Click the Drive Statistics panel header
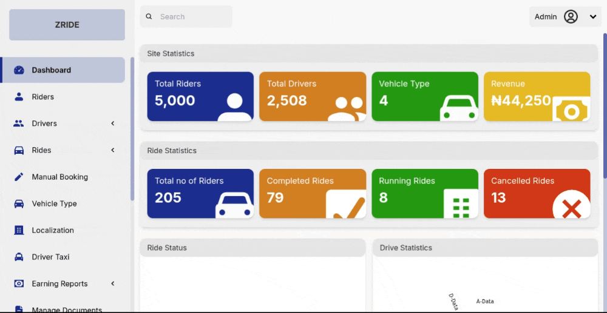Image resolution: width=607 pixels, height=313 pixels. tap(486, 248)
